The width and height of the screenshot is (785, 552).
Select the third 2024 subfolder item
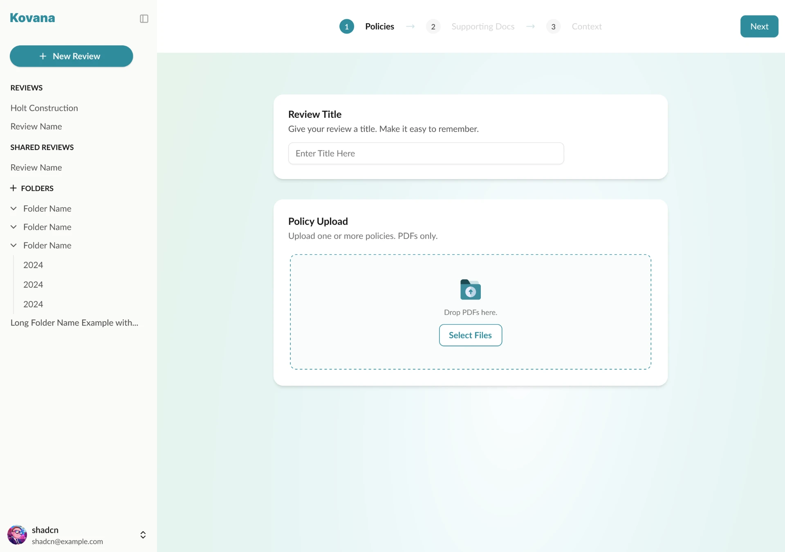click(x=33, y=304)
